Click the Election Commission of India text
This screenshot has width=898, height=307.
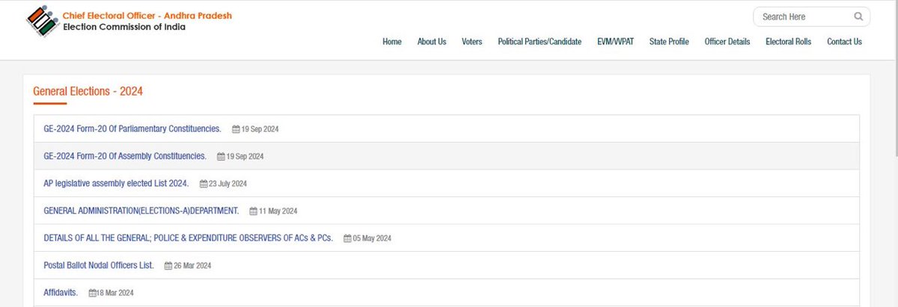point(124,27)
